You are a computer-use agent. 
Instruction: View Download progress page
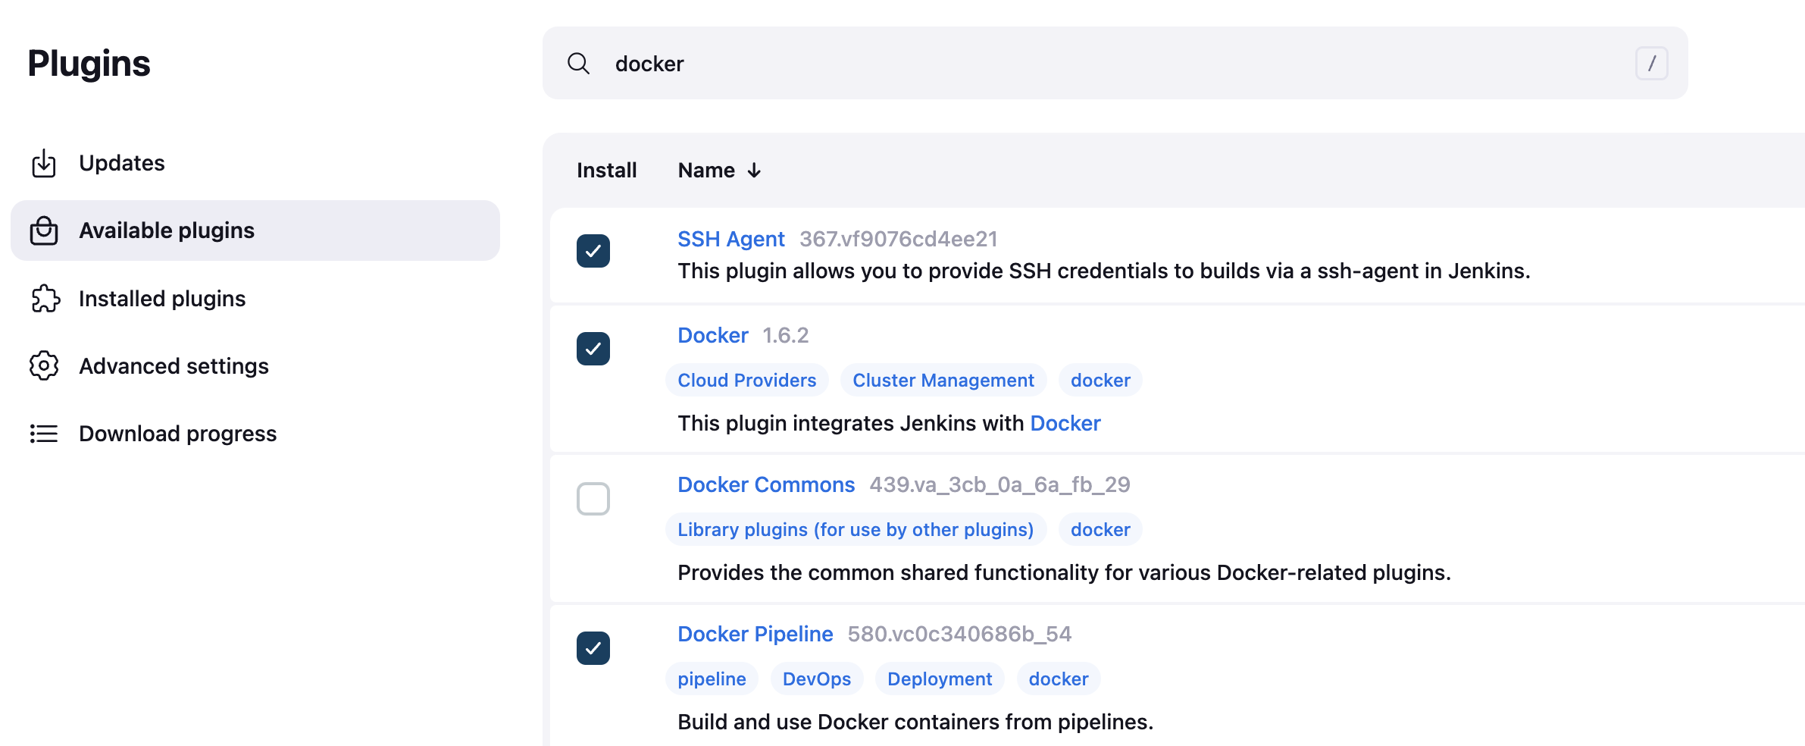pyautogui.click(x=255, y=434)
